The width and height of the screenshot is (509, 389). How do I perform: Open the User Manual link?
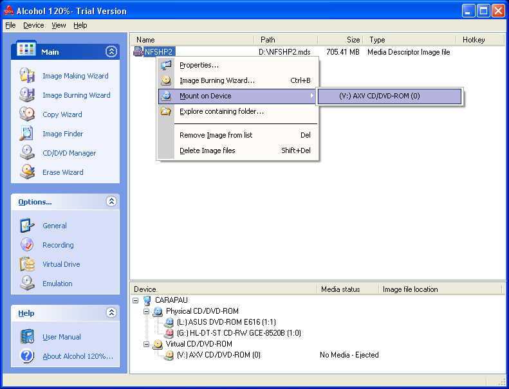click(x=62, y=337)
